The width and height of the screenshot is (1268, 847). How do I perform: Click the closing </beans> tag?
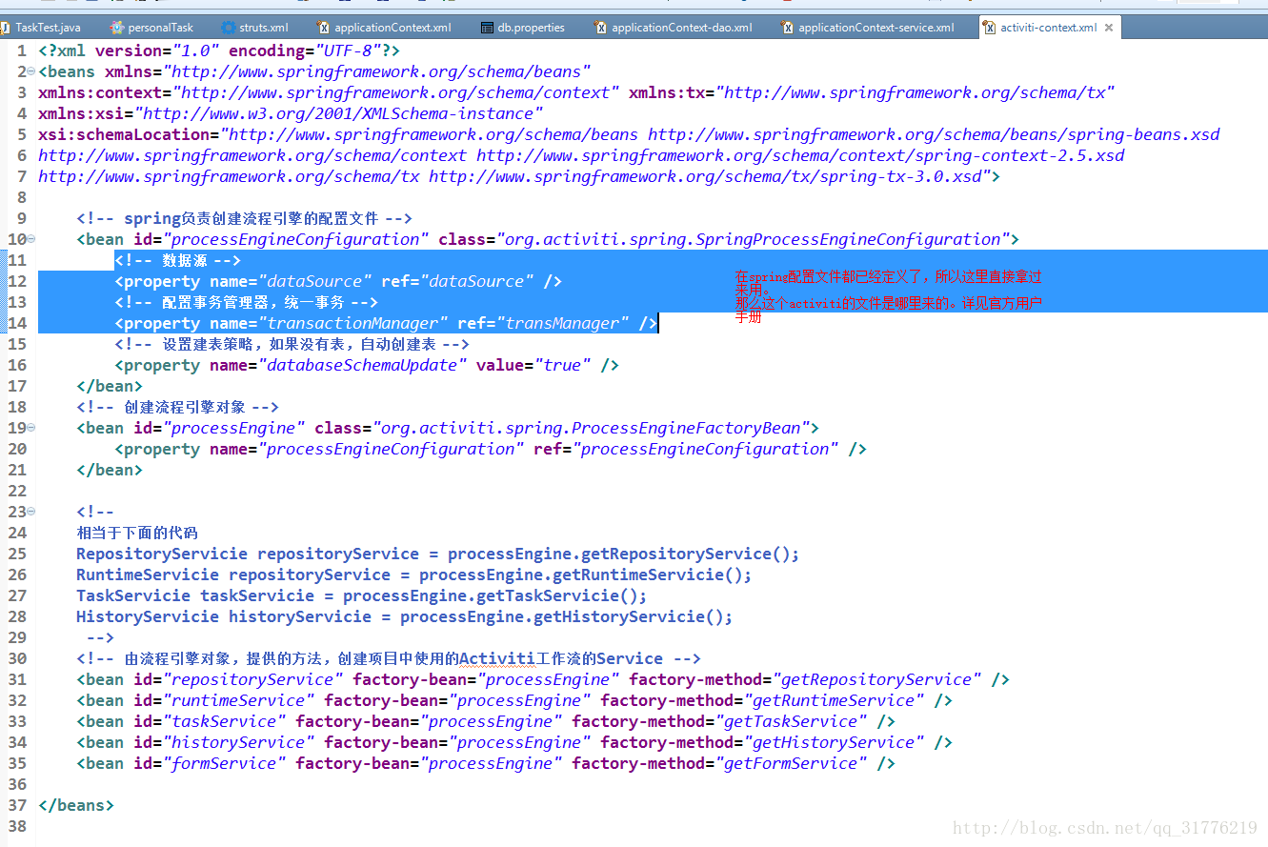click(x=76, y=805)
